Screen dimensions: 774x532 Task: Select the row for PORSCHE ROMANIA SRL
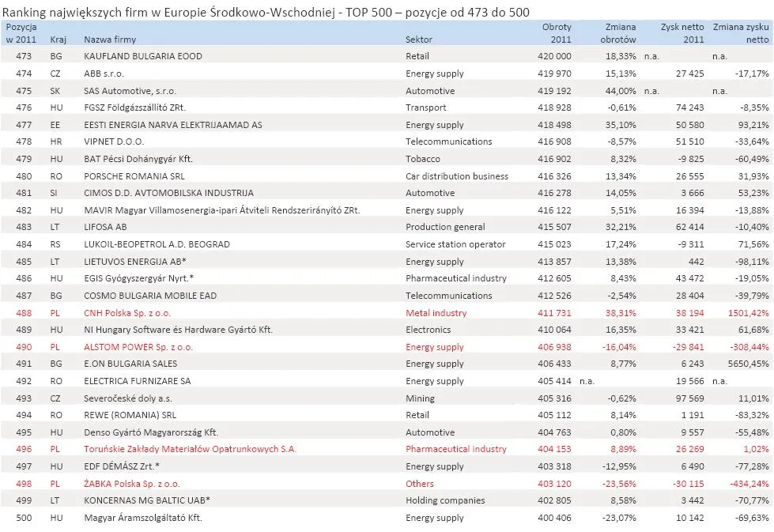[132, 175]
